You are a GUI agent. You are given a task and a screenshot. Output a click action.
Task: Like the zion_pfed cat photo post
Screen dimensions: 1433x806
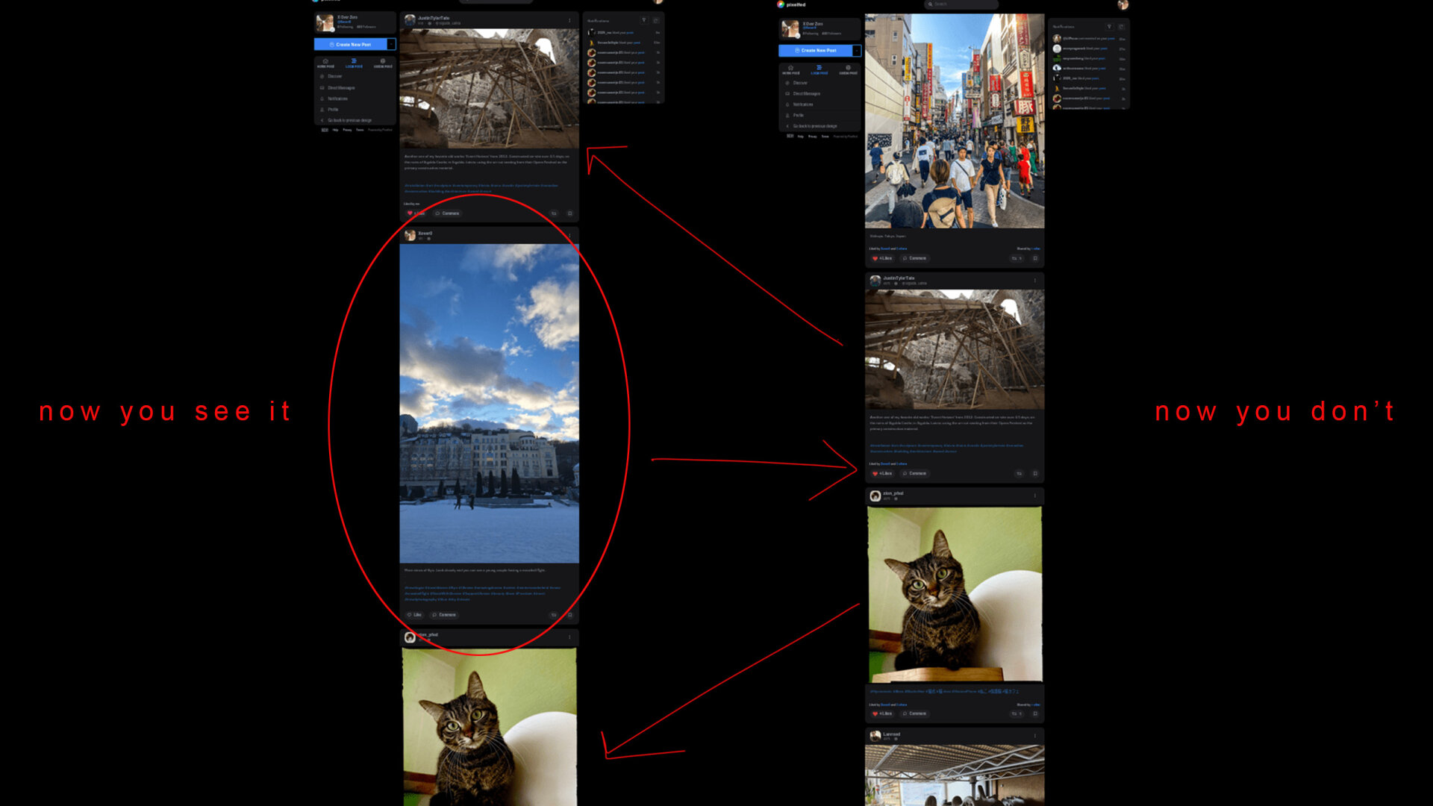click(x=881, y=713)
